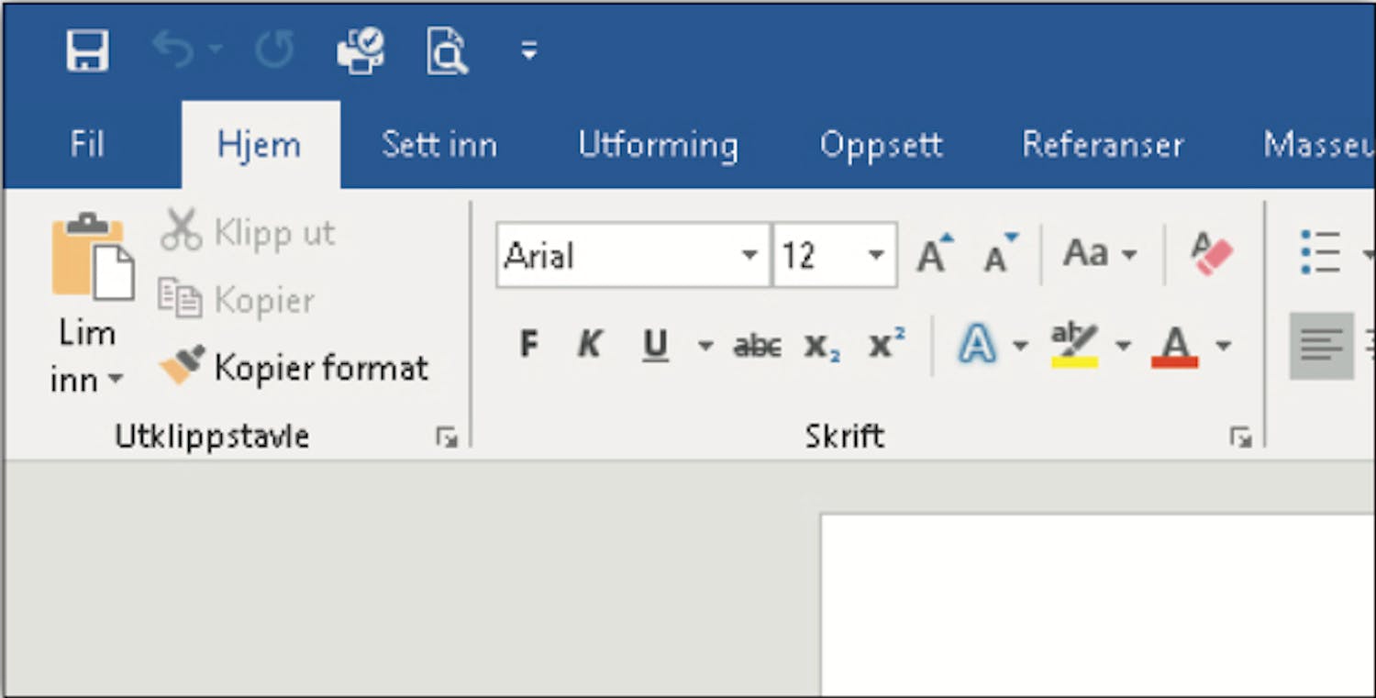Toggle bold with the F button

(x=528, y=346)
